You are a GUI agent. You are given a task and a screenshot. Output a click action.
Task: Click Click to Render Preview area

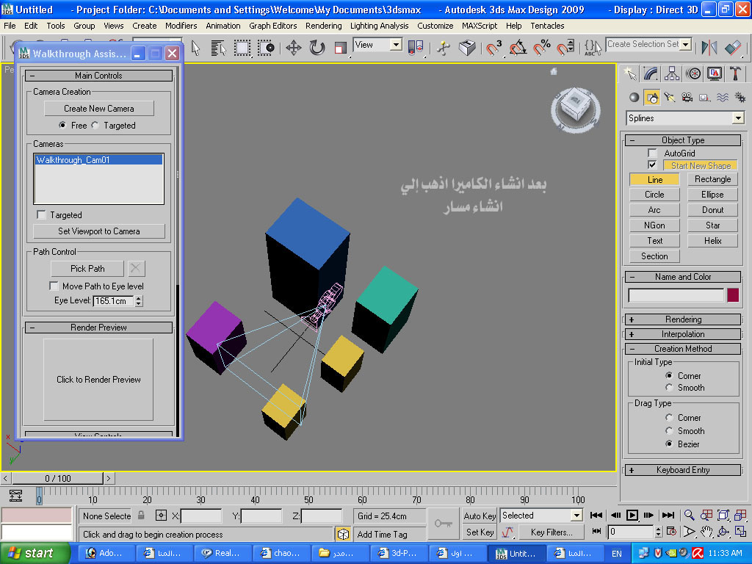98,380
